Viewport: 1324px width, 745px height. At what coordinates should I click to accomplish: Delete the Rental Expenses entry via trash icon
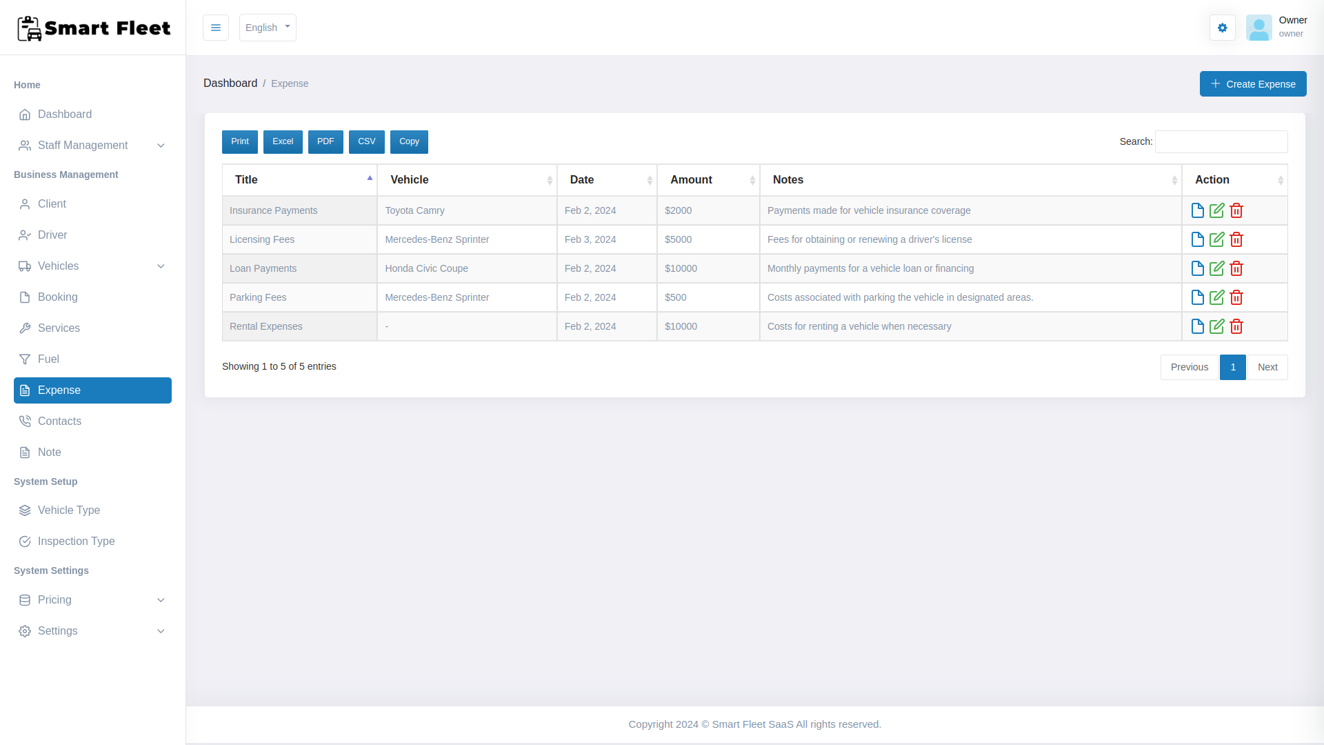tap(1236, 326)
